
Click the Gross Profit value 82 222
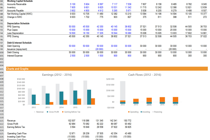(x=100, y=124)
